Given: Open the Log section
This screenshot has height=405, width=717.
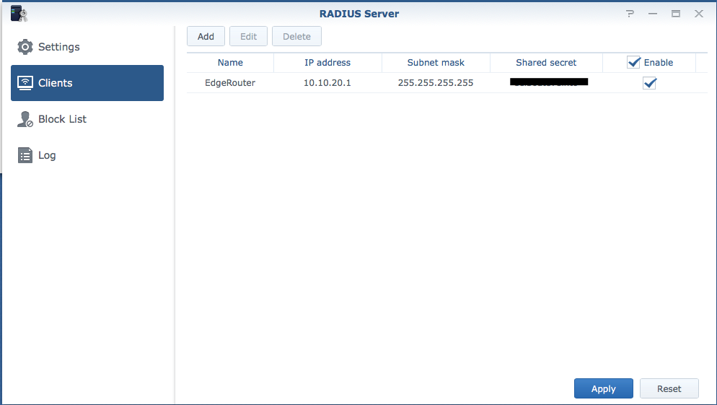Looking at the screenshot, I should (47, 155).
